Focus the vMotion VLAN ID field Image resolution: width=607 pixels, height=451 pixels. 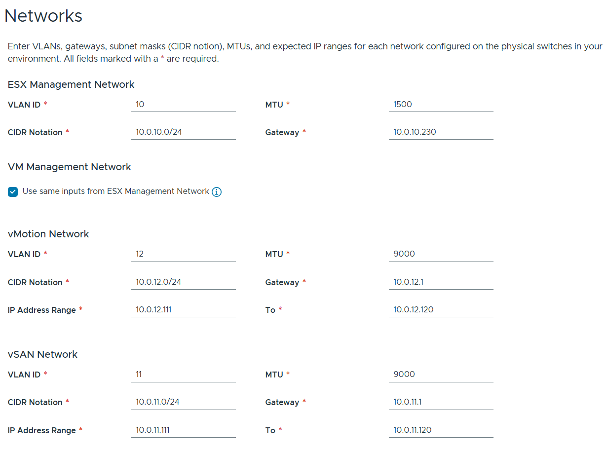[183, 254]
